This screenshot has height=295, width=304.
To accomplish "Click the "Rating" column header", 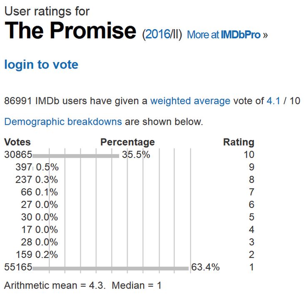I will 239,142.
